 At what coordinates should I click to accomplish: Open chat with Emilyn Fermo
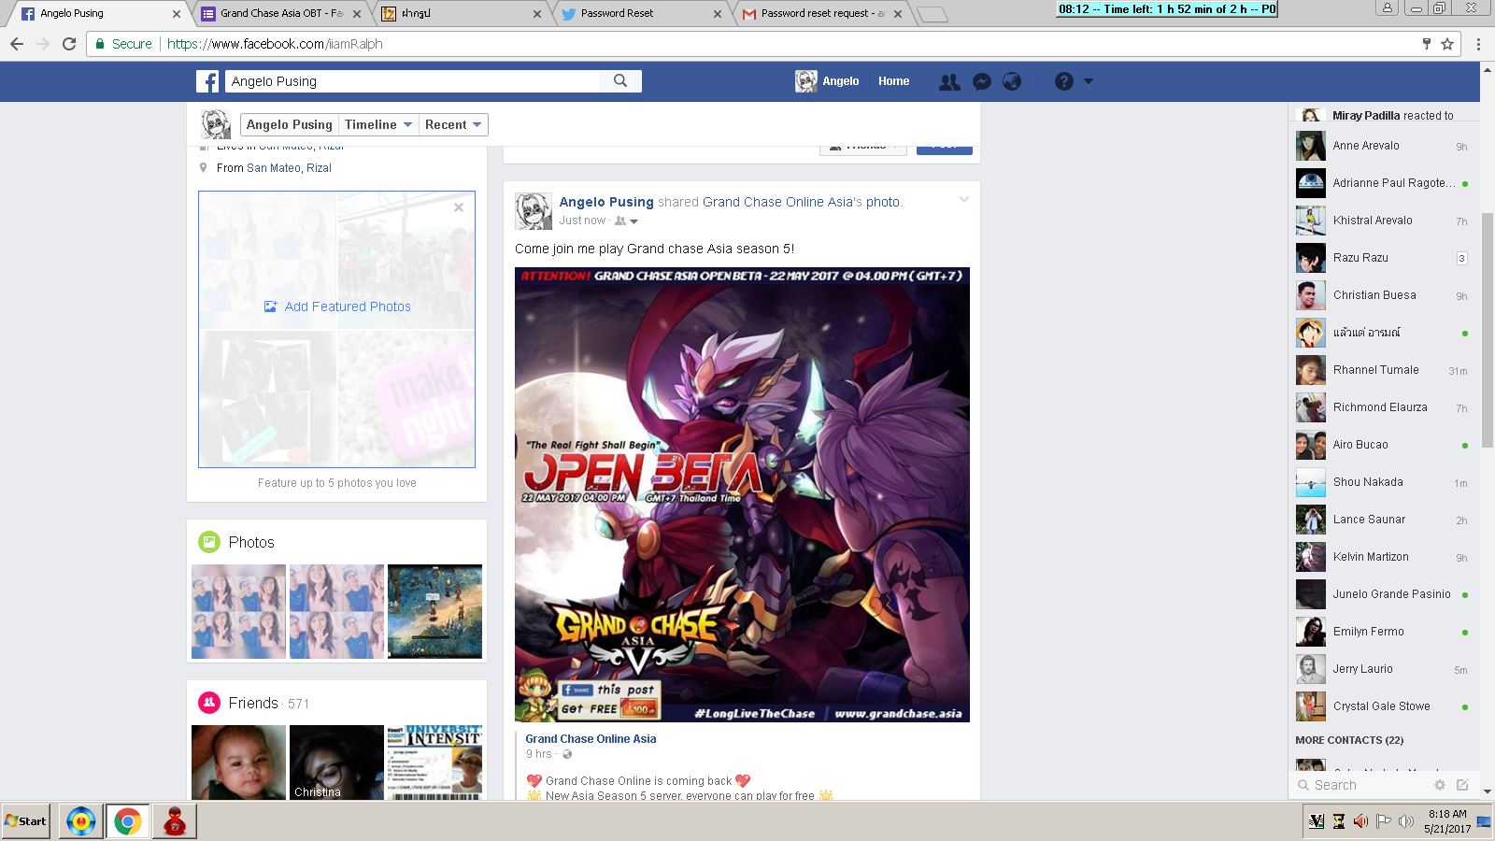coord(1383,632)
